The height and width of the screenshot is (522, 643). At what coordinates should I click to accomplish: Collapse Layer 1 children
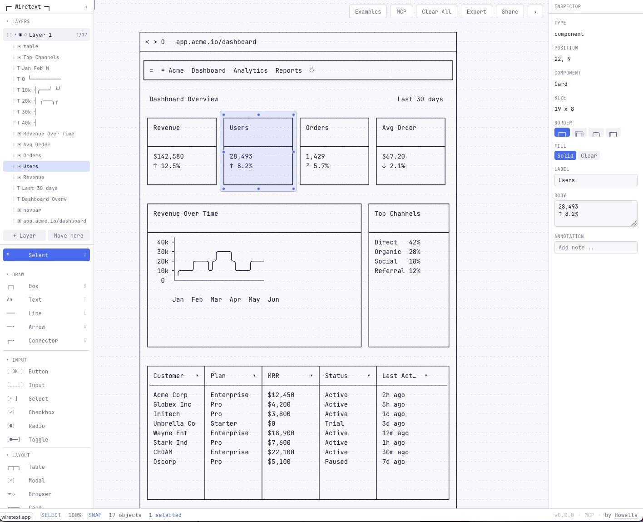tap(15, 35)
